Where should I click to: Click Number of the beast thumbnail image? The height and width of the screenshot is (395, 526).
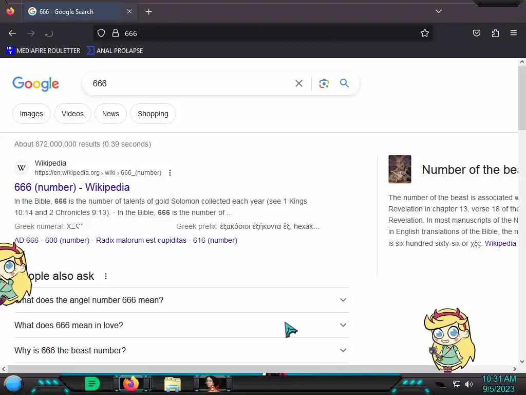point(400,169)
